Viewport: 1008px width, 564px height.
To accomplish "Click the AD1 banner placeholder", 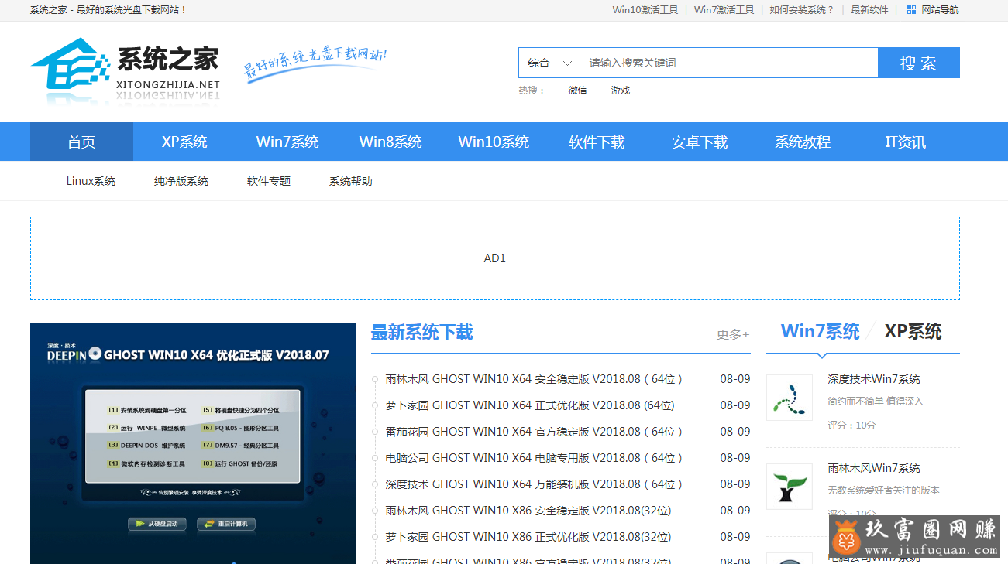I will click(x=494, y=258).
